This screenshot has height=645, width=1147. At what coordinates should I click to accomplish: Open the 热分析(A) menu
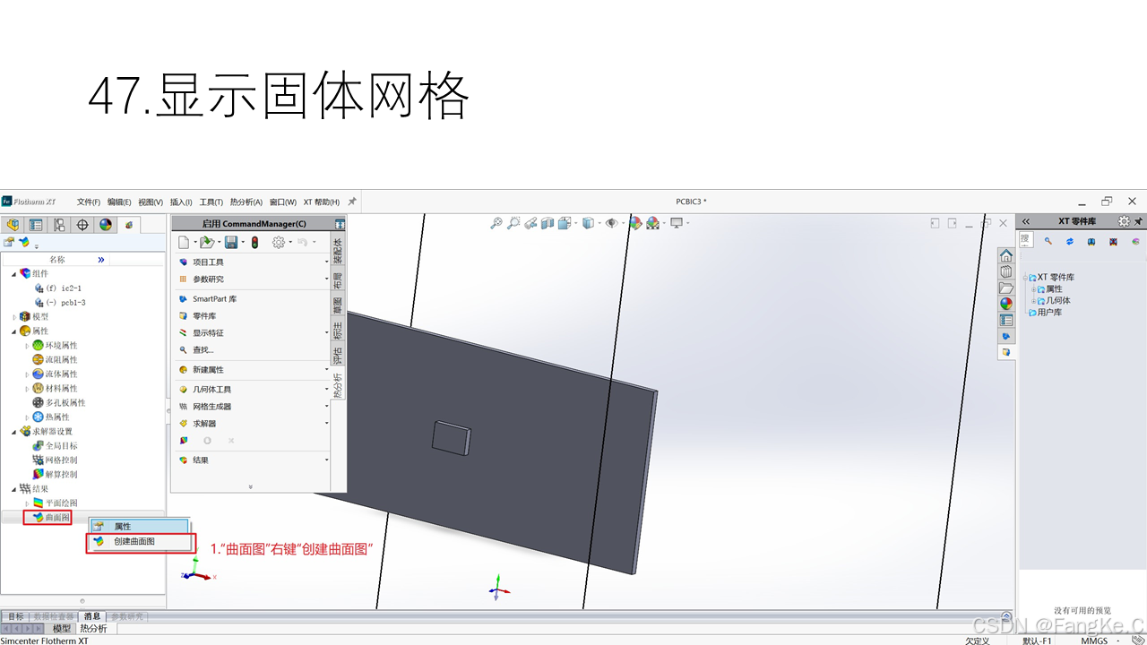click(x=247, y=202)
